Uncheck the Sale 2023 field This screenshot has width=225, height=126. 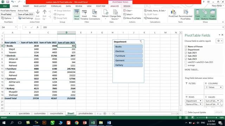click(x=186, y=59)
